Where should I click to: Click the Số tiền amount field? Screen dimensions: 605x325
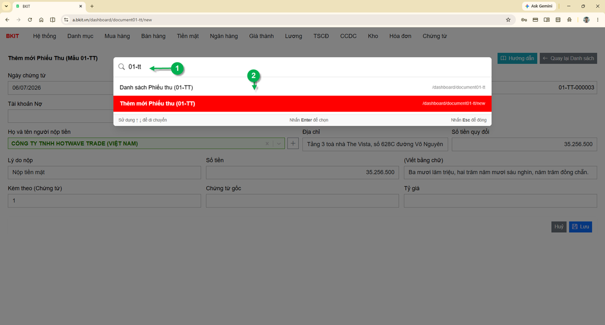(x=302, y=173)
